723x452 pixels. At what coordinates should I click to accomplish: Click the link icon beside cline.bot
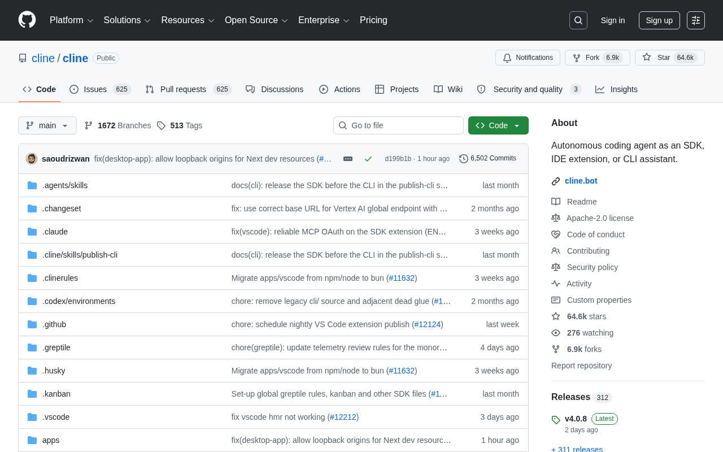(556, 181)
